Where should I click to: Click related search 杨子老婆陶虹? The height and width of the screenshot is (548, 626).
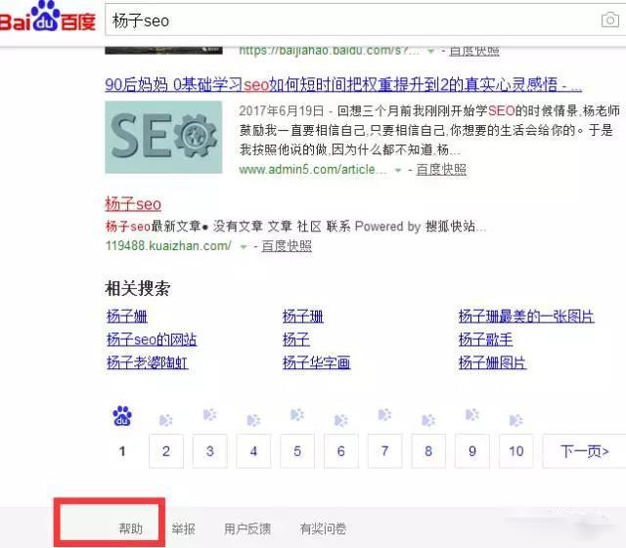(x=147, y=363)
